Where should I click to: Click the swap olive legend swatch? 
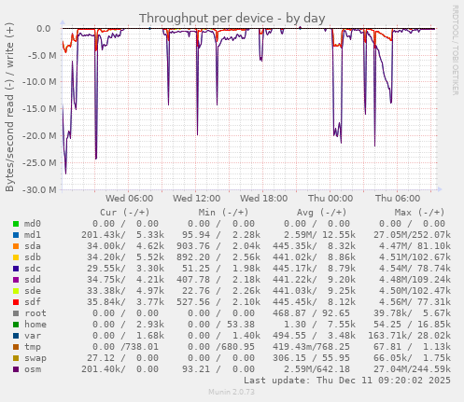tap(16, 358)
